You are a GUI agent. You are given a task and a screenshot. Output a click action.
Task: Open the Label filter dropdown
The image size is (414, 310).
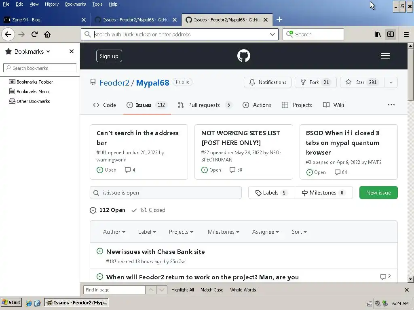click(x=147, y=232)
